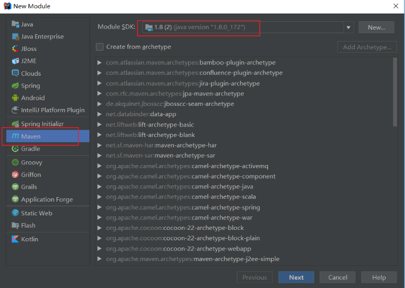Viewport: 405px width, 288px height.
Task: Click the Cancel button
Action: click(337, 277)
